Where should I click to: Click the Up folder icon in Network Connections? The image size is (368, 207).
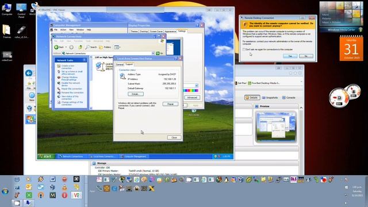(80, 47)
